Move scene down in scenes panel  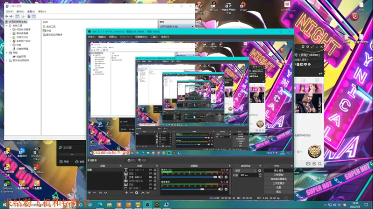click(x=106, y=193)
